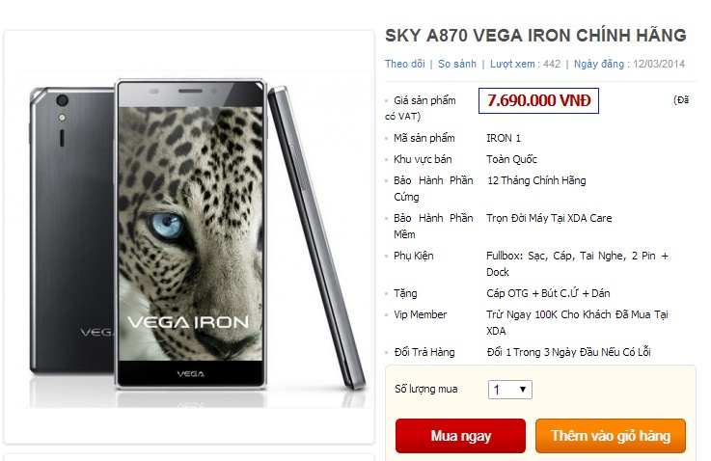The image size is (711, 461).
Task: Click the 12 Tháng Chính Hãng warranty text
Action: point(536,180)
